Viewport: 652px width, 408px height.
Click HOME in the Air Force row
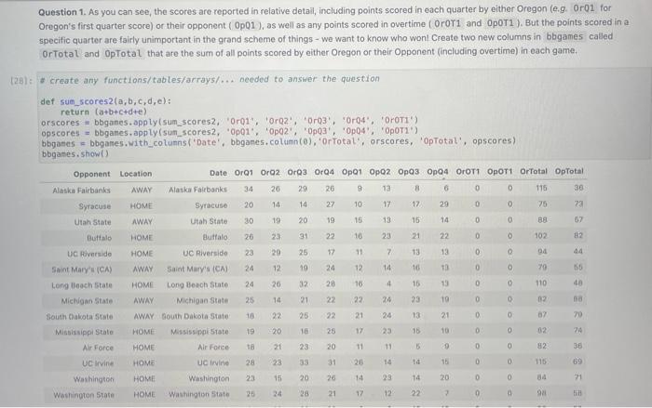(143, 348)
